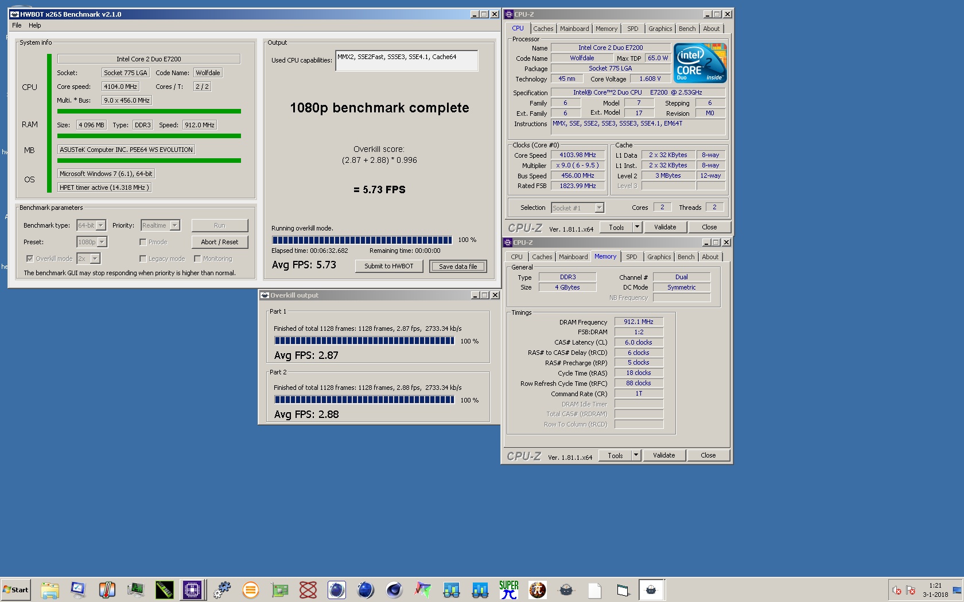Open the purple CPU-Z chip taskbar icon

point(193,590)
